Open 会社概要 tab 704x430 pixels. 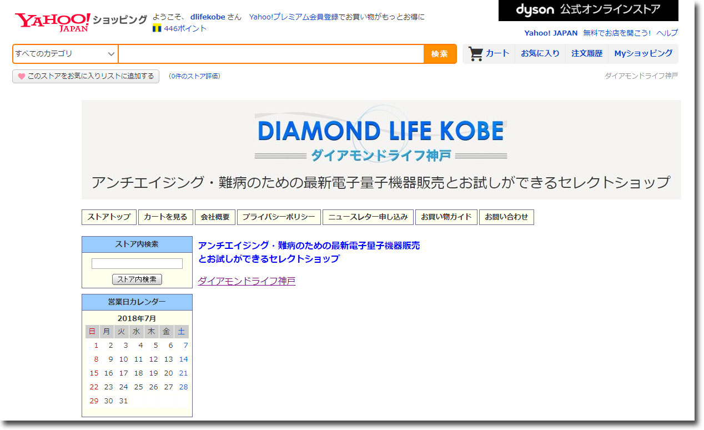coord(215,217)
